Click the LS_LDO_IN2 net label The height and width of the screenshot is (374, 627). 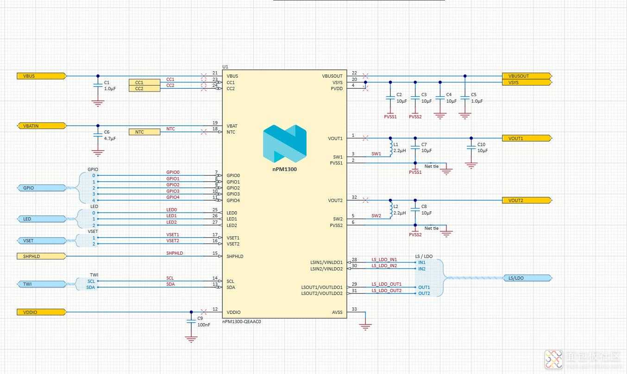click(384, 266)
